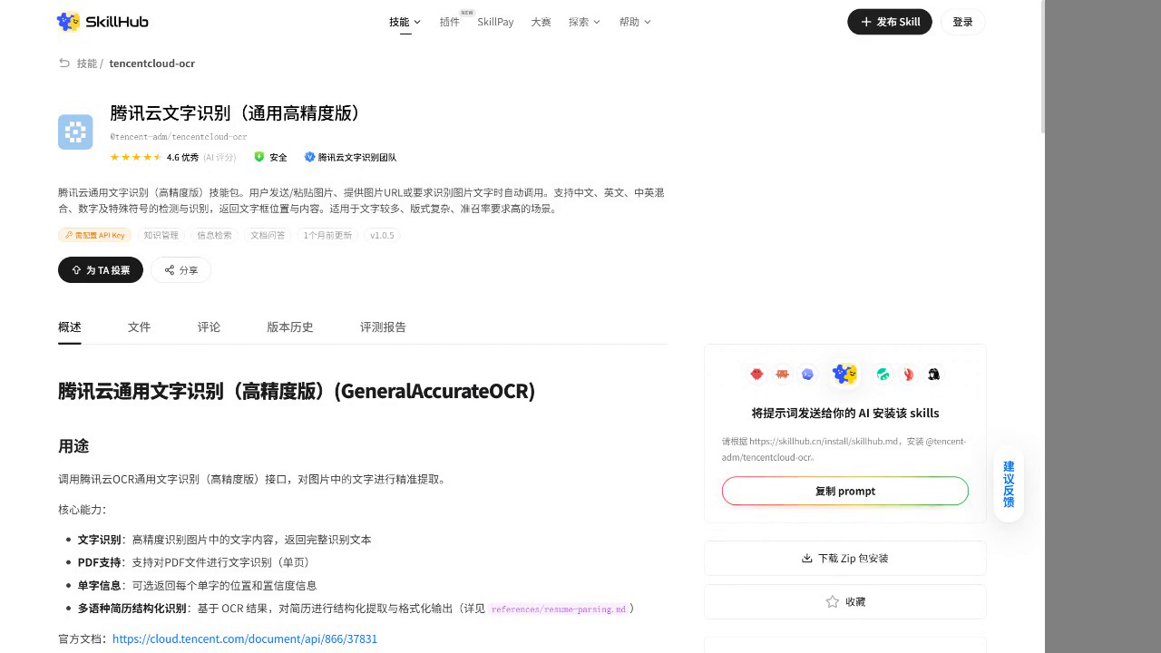This screenshot has height=653, width=1161.
Task: Click the red lobster agent icon
Action: pyautogui.click(x=908, y=374)
